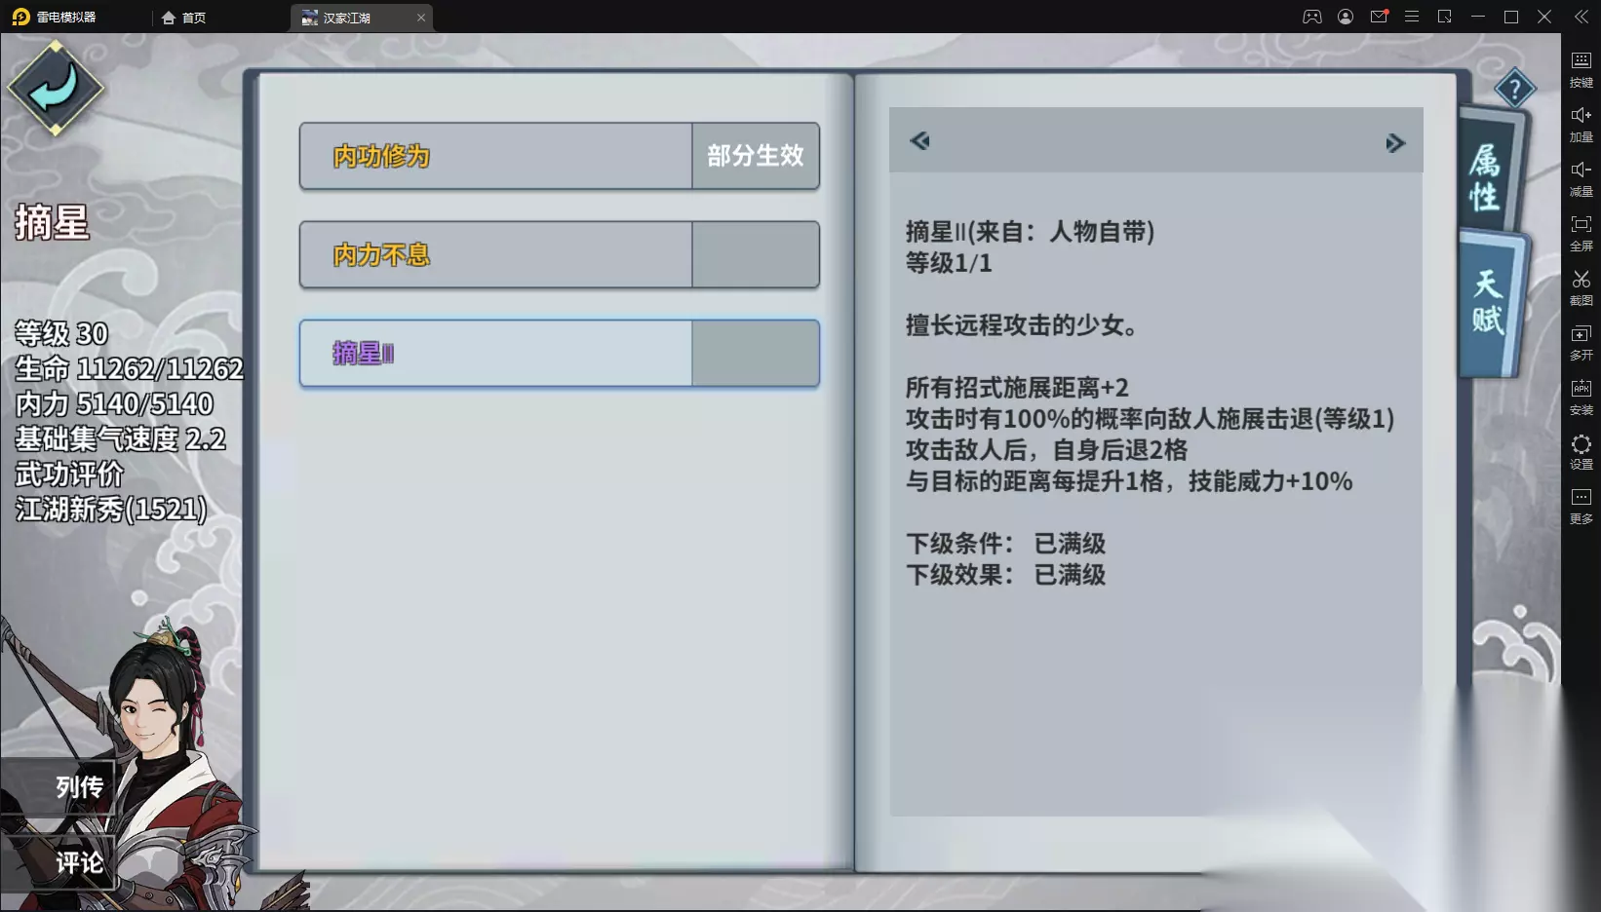Viewport: 1601px width, 912px height.
Task: Click 减量 volume down icon
Action: point(1581,178)
